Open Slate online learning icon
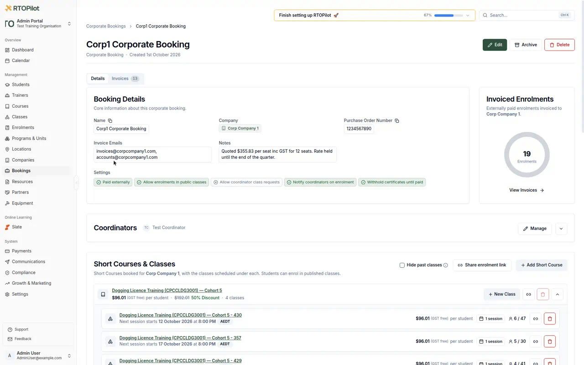The height and width of the screenshot is (365, 584). [7, 227]
